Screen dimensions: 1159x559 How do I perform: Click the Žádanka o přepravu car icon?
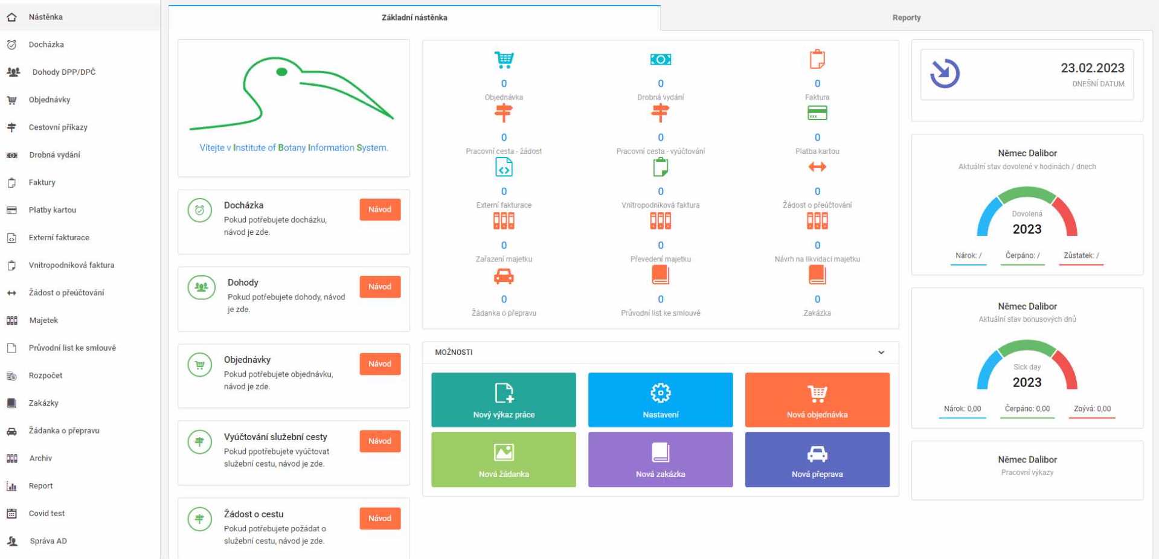point(504,276)
